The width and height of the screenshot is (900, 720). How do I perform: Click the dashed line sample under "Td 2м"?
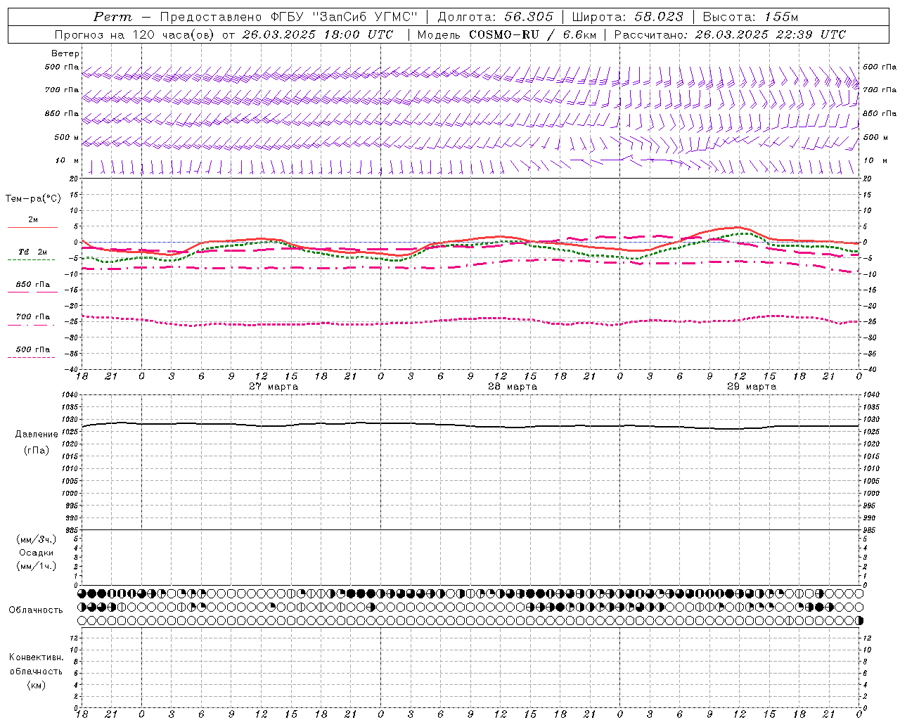point(31,260)
